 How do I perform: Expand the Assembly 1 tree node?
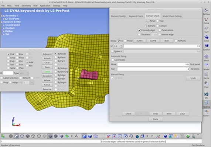(2, 16)
